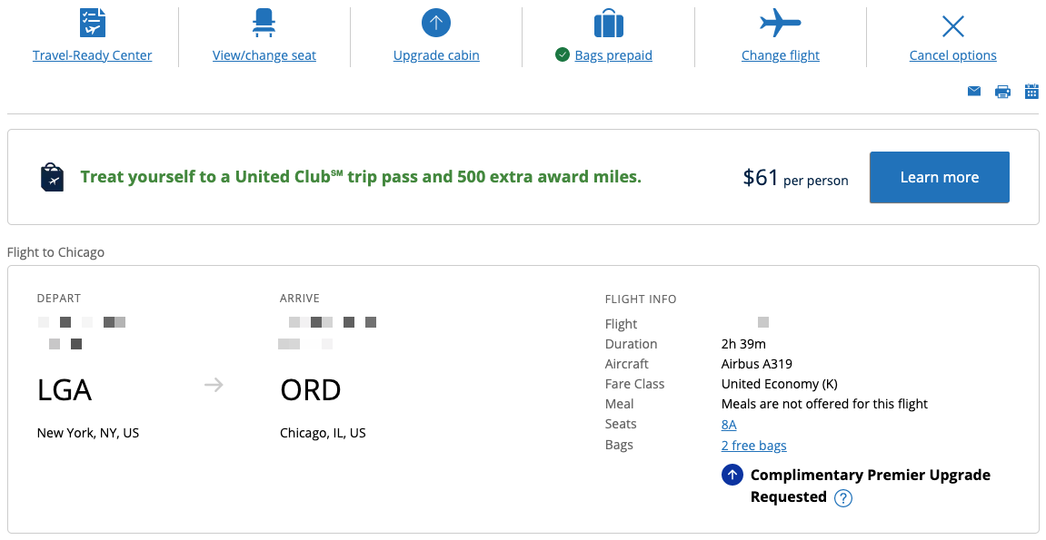Click the United Club shopping bag icon
This screenshot has width=1046, height=540.
[x=52, y=177]
